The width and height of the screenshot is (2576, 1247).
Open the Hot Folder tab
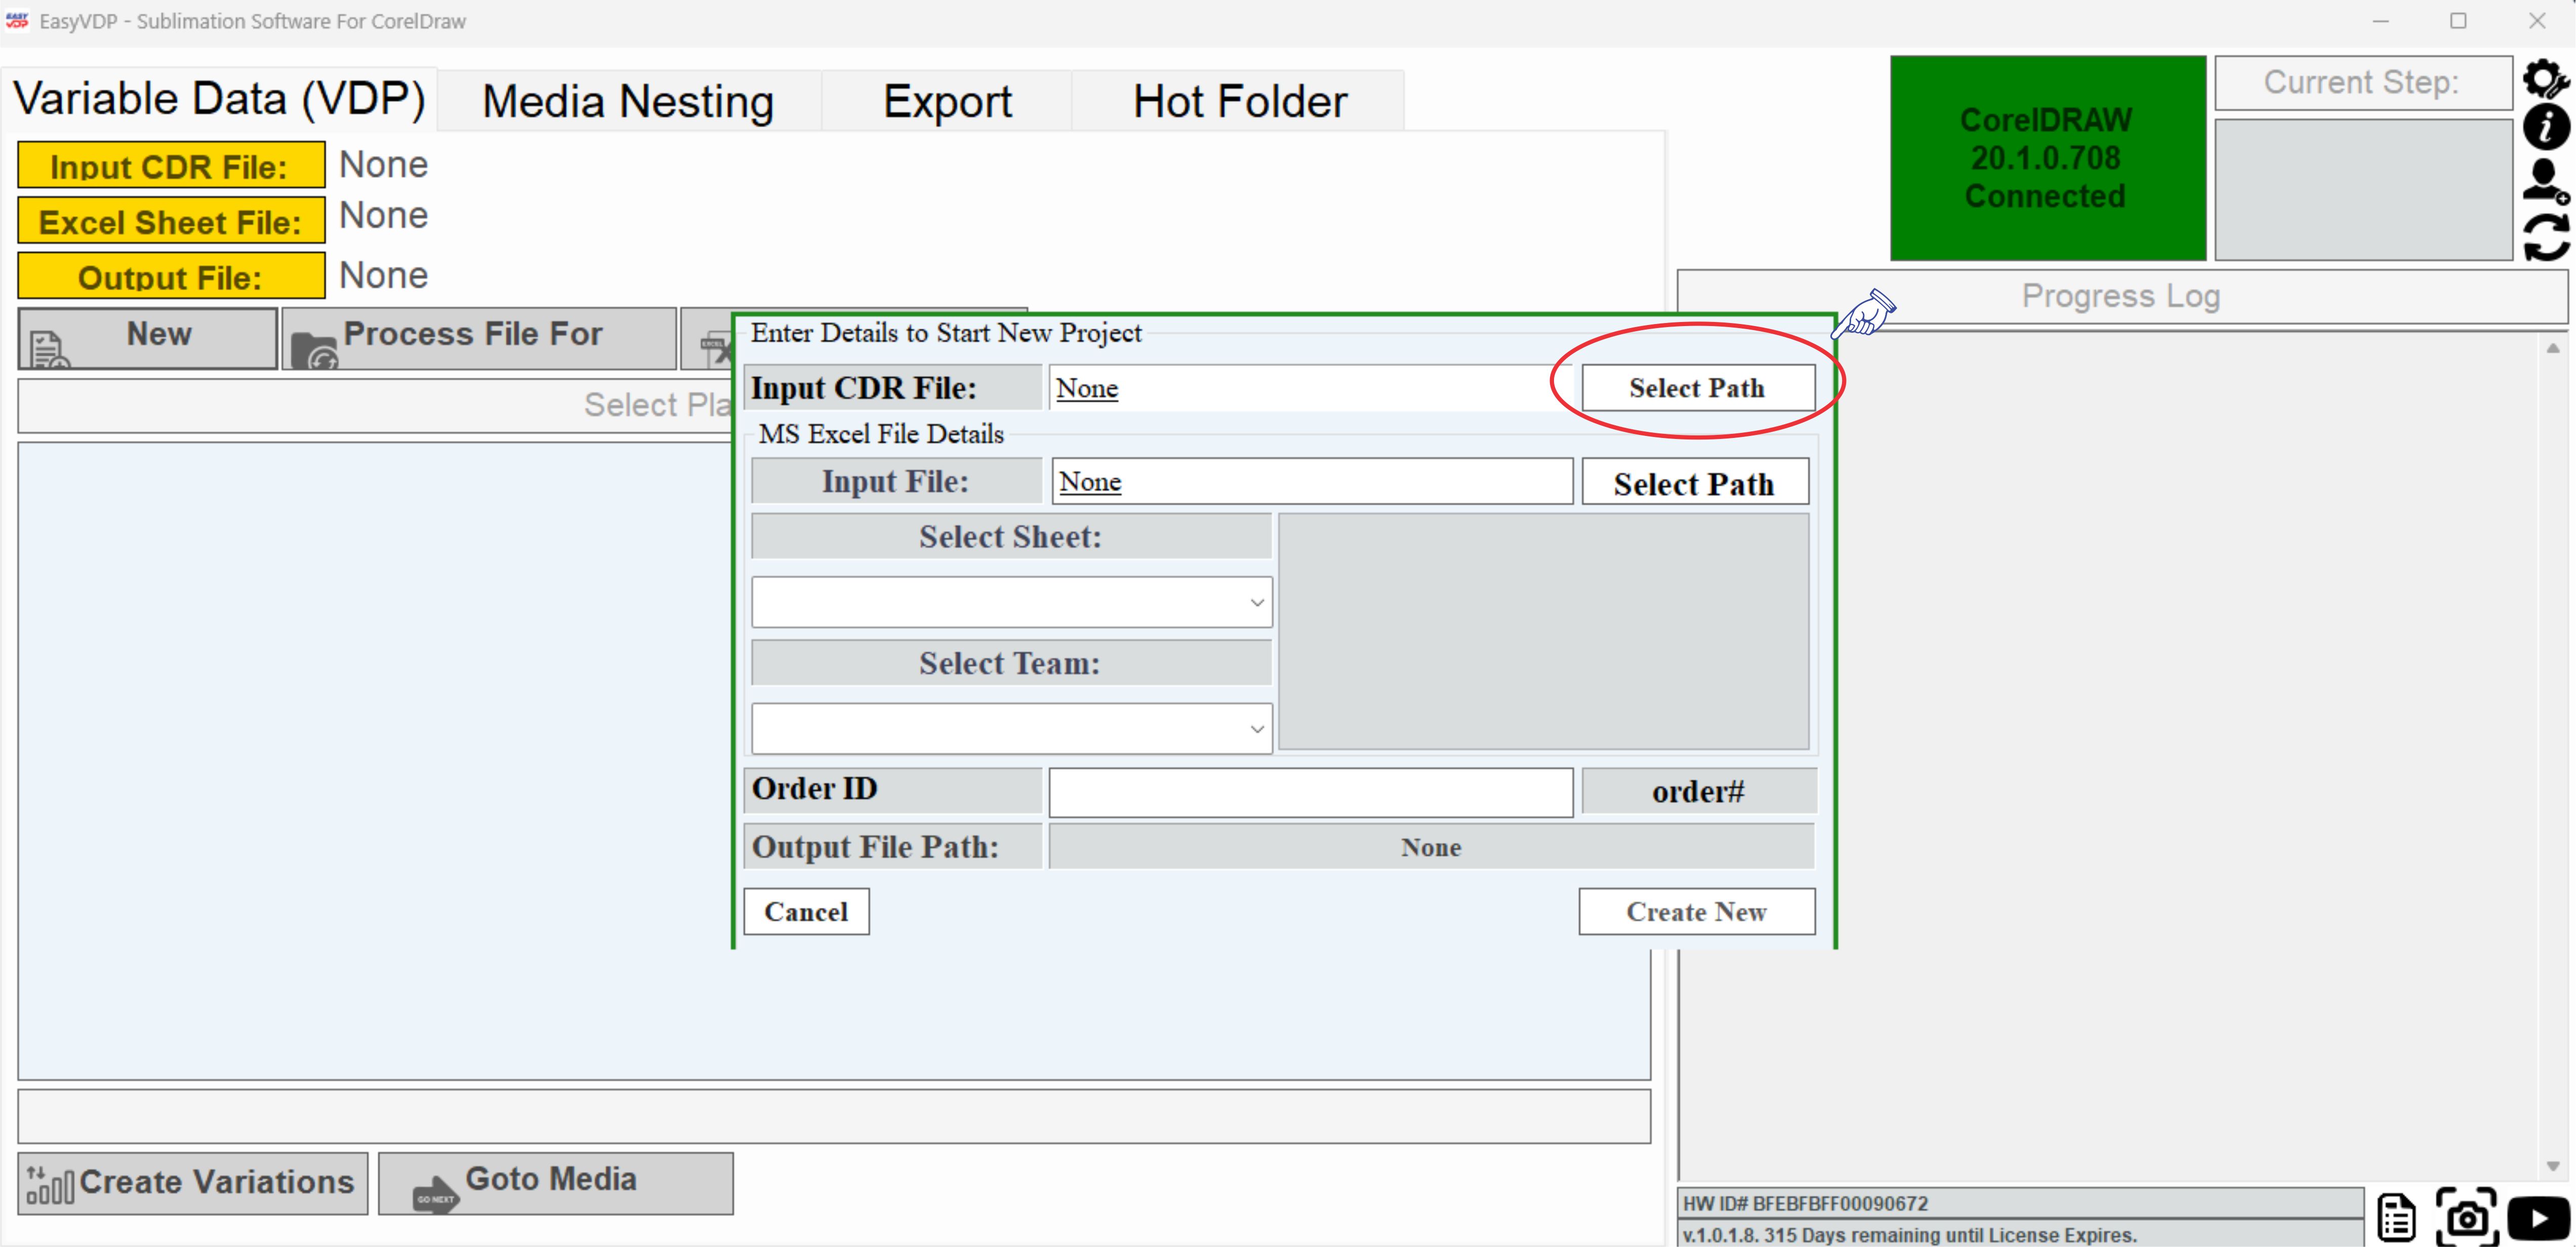pyautogui.click(x=1239, y=100)
